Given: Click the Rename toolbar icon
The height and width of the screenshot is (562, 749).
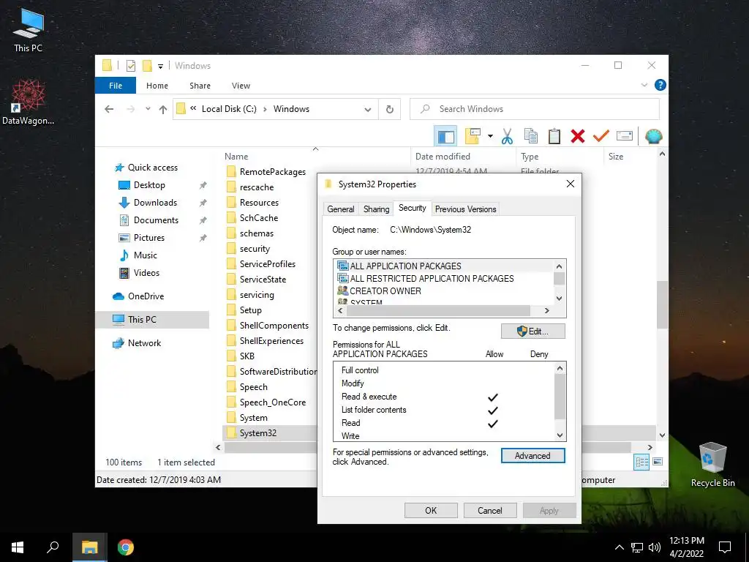Looking at the screenshot, I should coord(625,137).
